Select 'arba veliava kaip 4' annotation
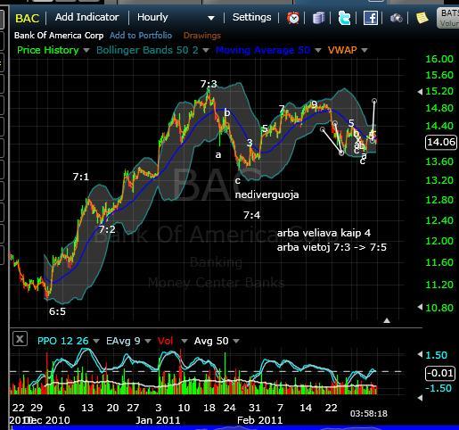 (x=324, y=233)
